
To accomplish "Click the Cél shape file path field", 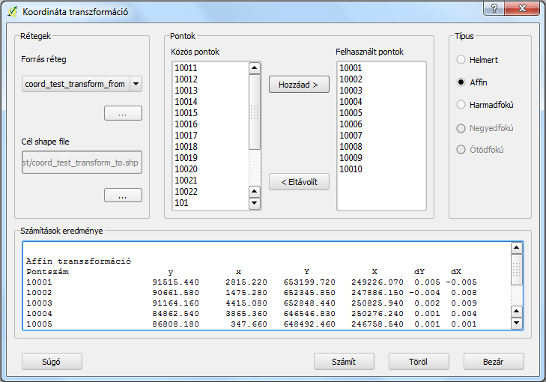I will (x=82, y=163).
